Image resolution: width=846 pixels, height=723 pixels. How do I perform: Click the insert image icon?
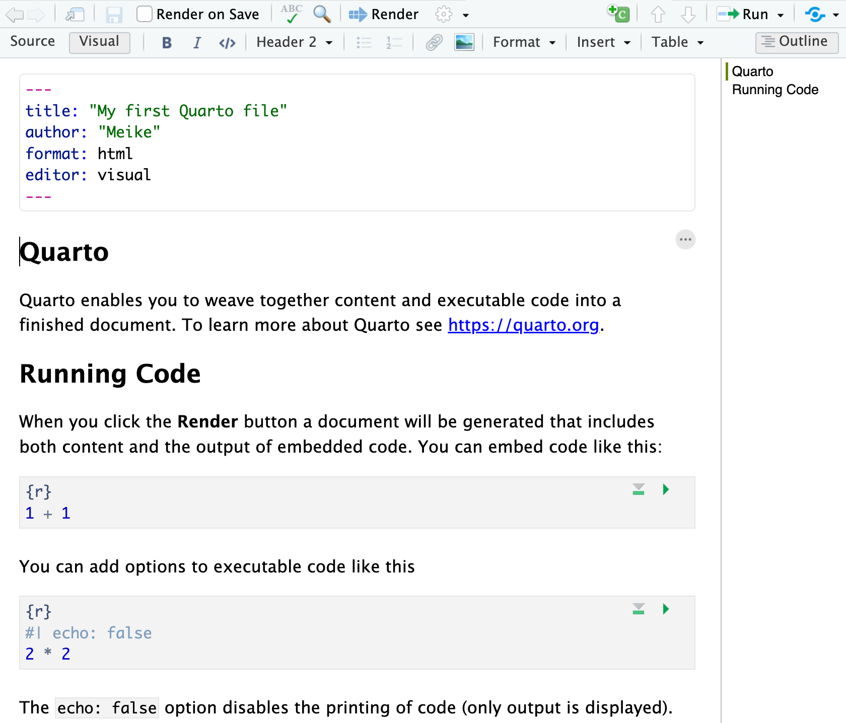pyautogui.click(x=464, y=42)
